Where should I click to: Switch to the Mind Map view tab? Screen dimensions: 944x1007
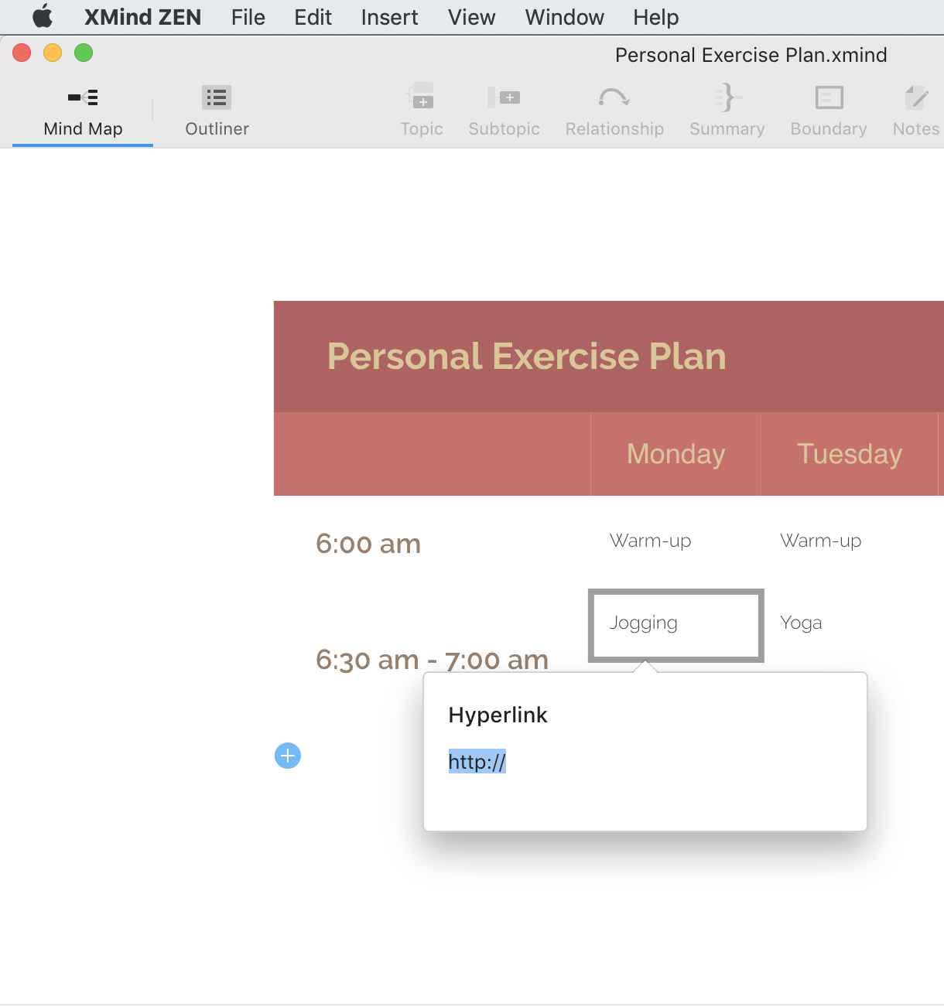pyautogui.click(x=83, y=111)
